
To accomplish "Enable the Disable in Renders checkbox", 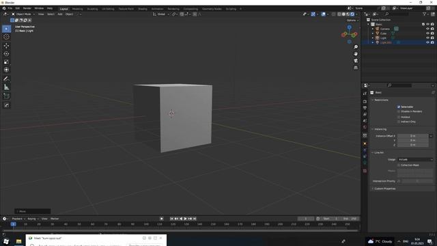I will (x=399, y=111).
